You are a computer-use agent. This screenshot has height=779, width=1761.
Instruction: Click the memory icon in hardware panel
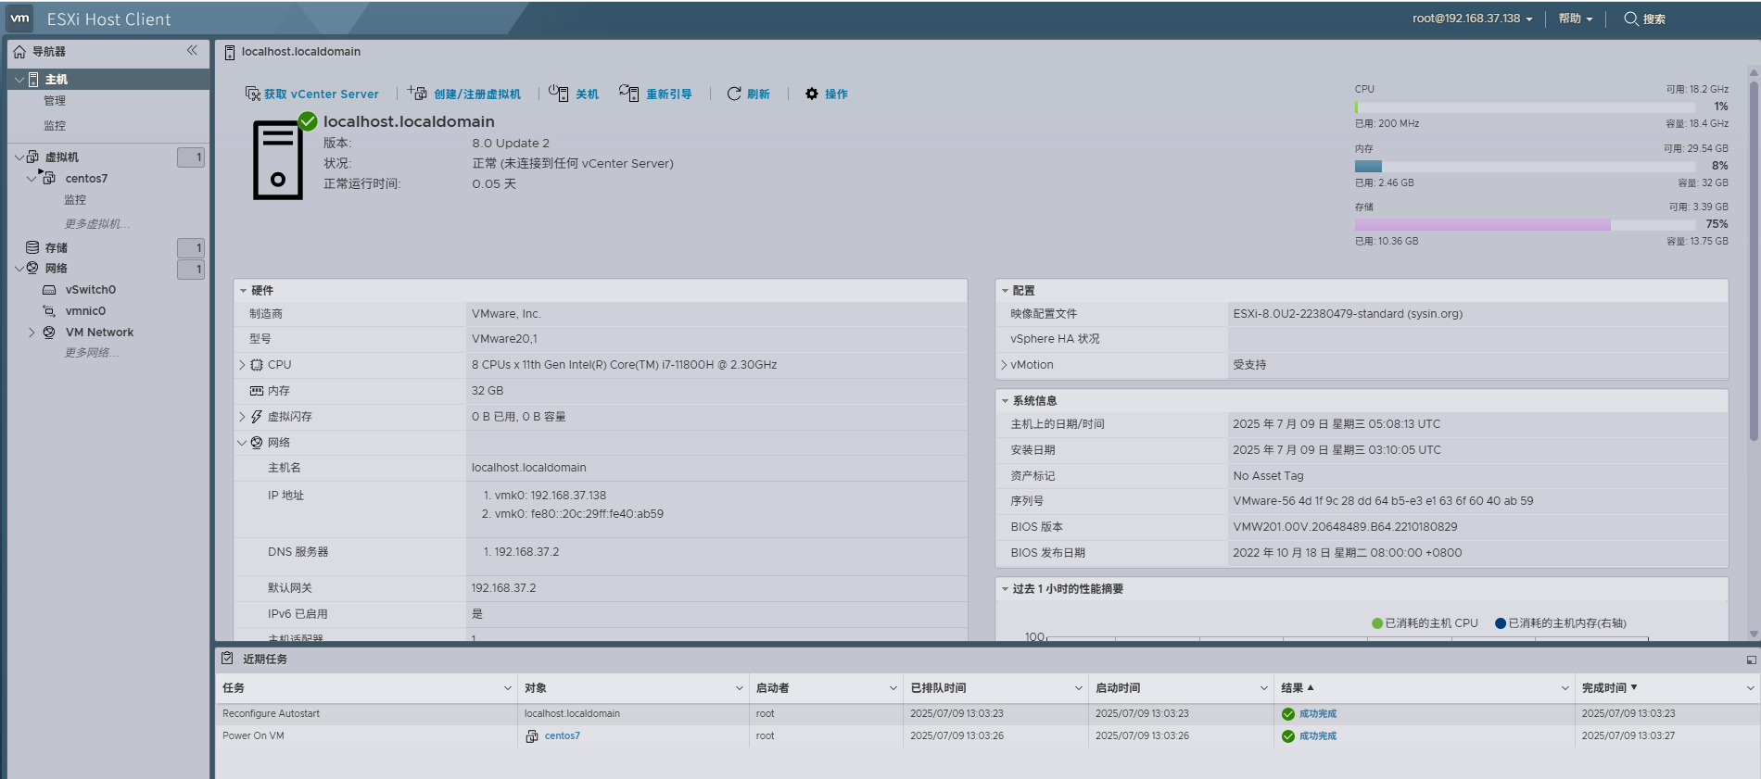[x=257, y=391]
